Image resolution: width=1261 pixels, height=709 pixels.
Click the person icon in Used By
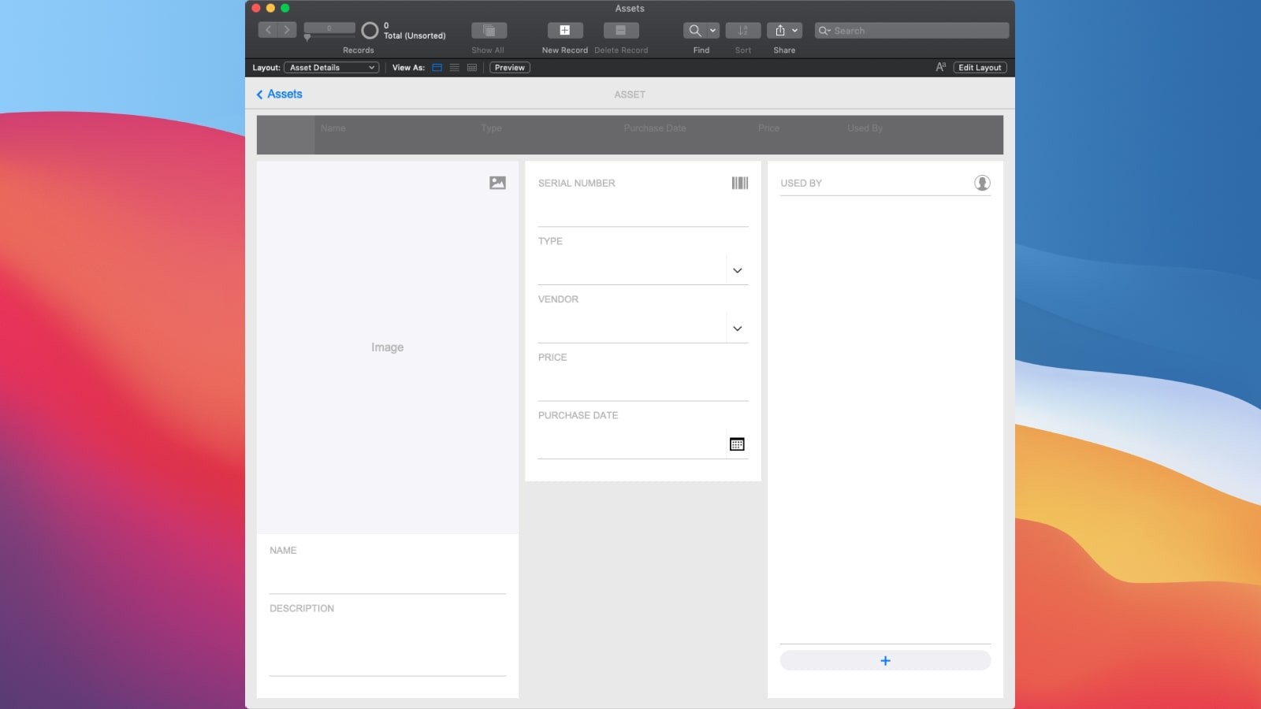click(981, 183)
